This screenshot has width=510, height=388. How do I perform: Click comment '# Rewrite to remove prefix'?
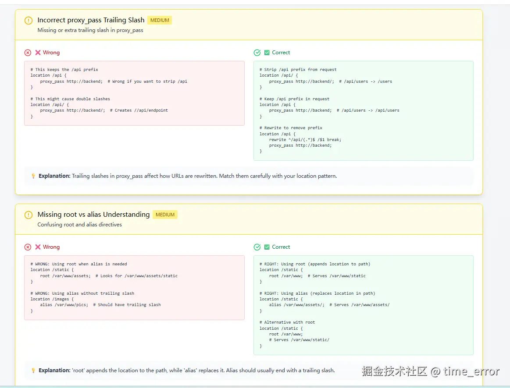pos(291,128)
